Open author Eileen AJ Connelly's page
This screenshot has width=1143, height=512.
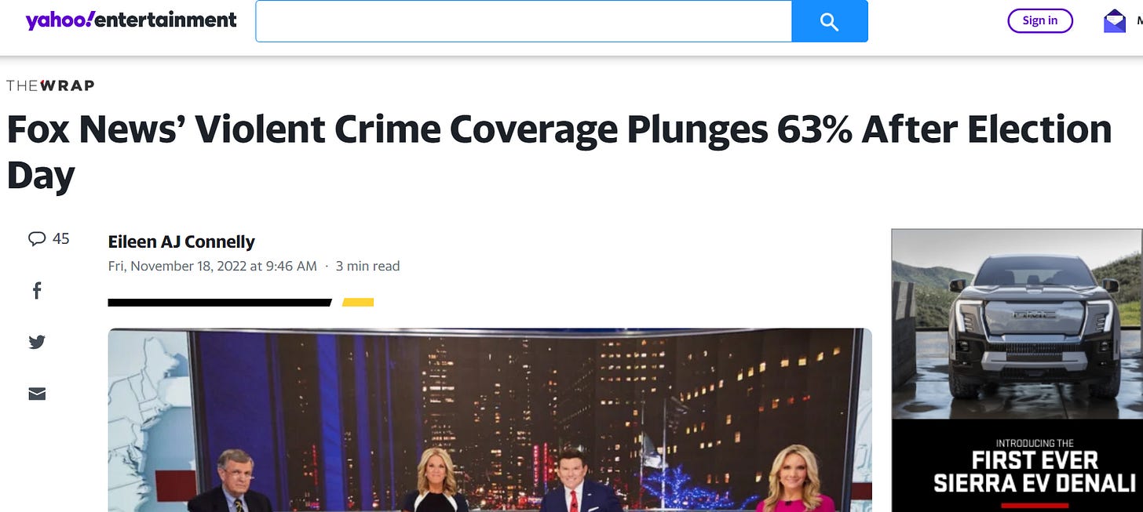(181, 241)
